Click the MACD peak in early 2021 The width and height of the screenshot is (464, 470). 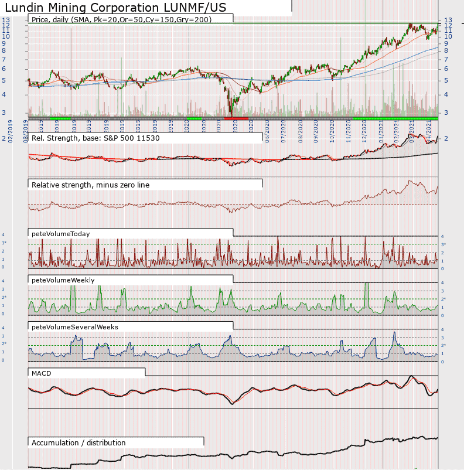[x=411, y=376]
